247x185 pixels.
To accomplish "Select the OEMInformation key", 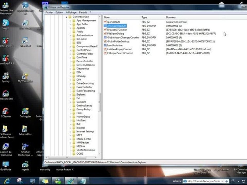I will coord(85,150).
